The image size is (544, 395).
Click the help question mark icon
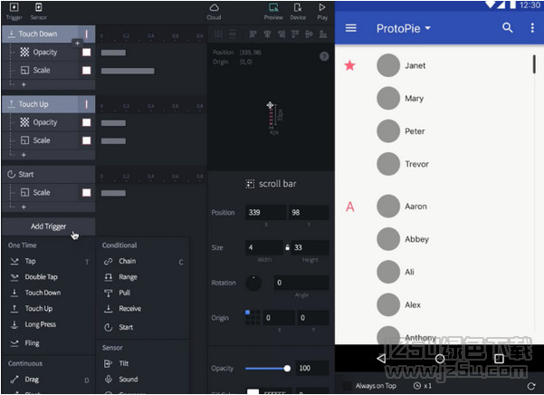324,56
